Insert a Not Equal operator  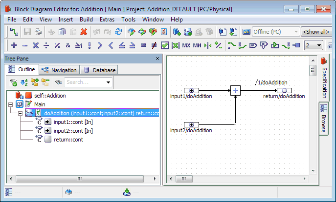click(x=154, y=45)
